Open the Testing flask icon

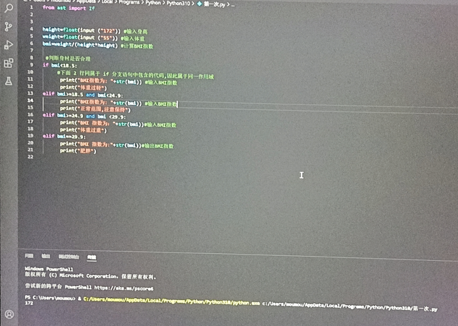pos(9,81)
